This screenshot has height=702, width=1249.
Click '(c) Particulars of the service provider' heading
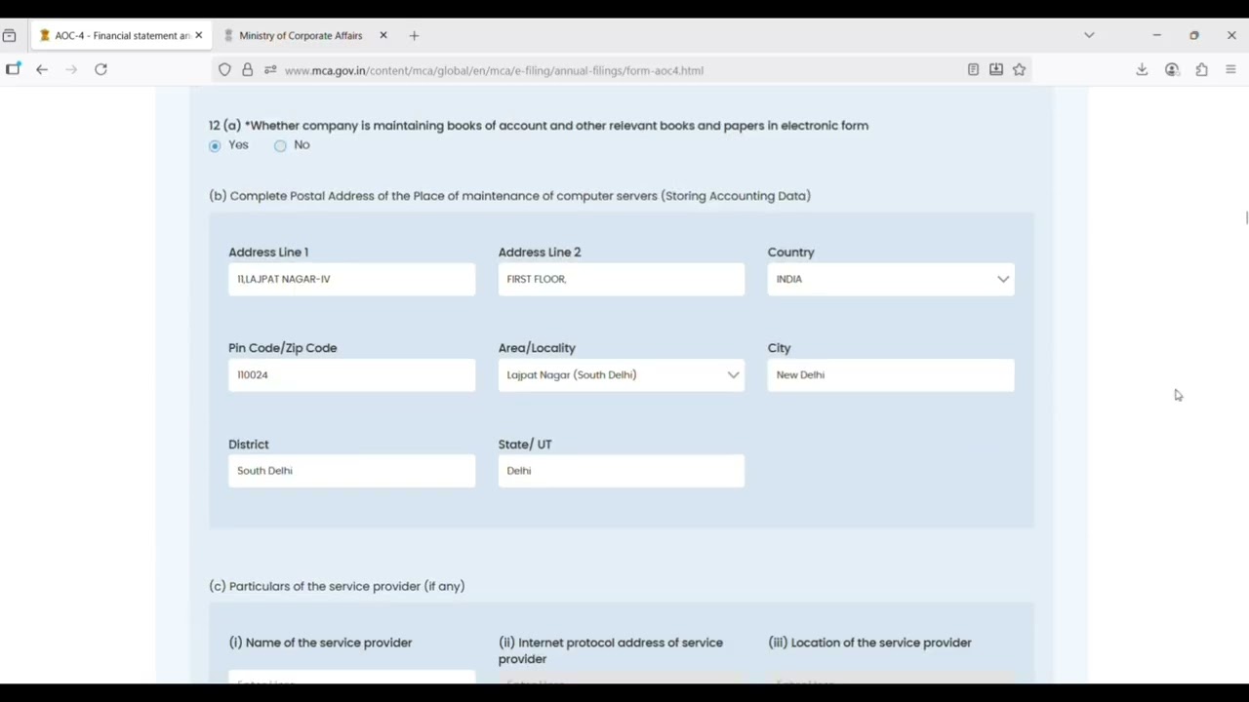pyautogui.click(x=337, y=586)
